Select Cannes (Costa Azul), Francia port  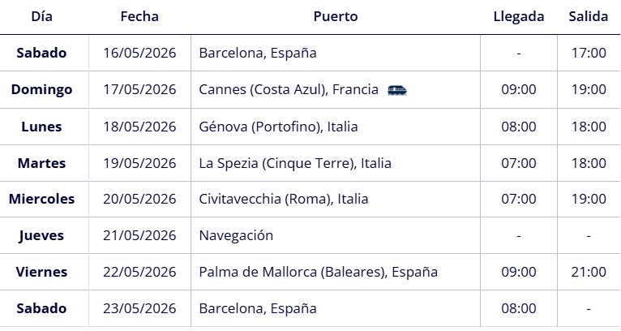click(x=289, y=90)
